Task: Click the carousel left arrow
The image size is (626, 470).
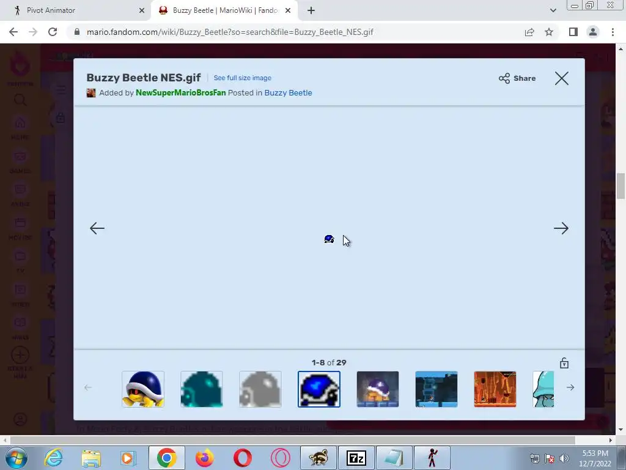Action: [x=88, y=387]
